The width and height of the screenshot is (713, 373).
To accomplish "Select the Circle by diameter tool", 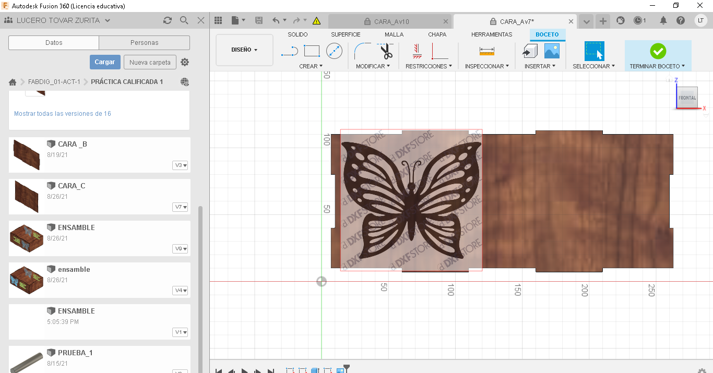I will (x=334, y=51).
